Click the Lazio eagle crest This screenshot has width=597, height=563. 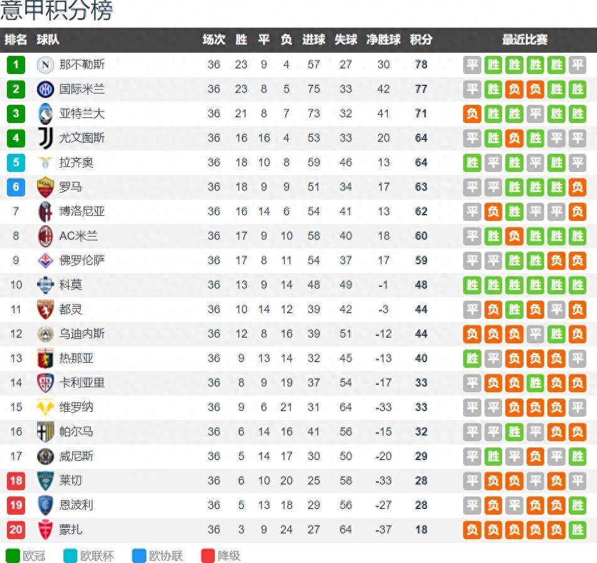pos(45,163)
